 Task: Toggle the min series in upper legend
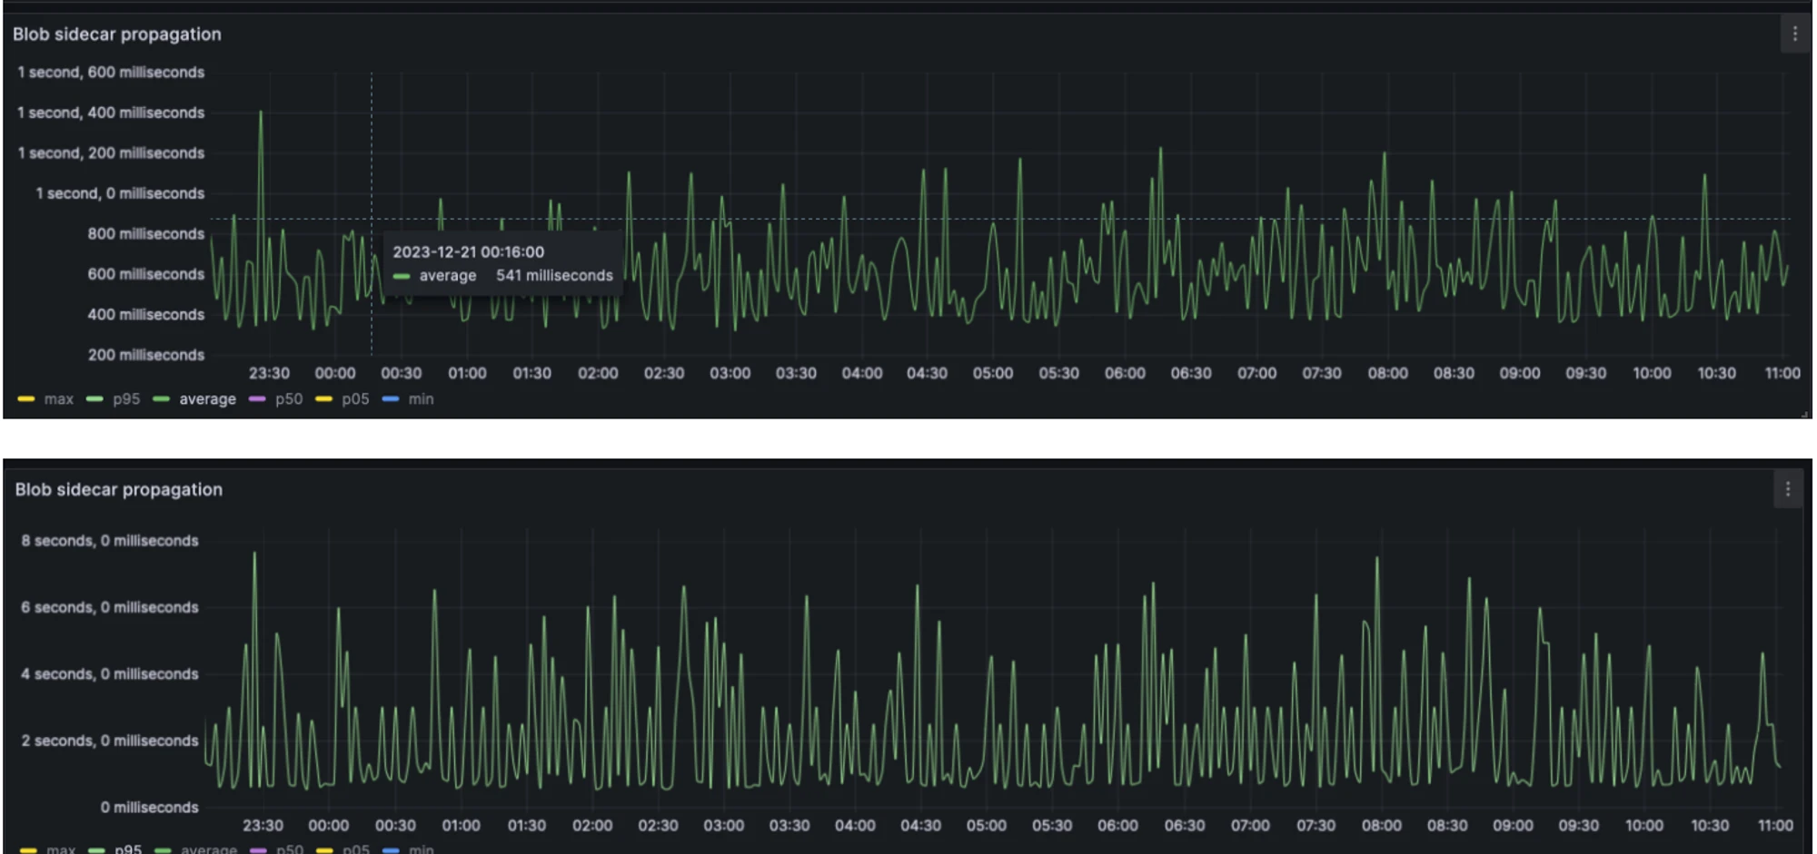[421, 399]
